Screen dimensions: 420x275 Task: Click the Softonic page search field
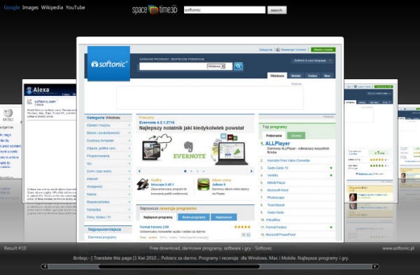173,66
